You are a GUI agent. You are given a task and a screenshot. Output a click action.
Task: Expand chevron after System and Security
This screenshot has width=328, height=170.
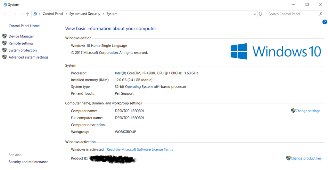tap(103, 14)
